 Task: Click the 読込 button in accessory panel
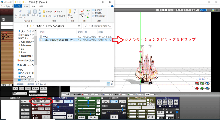[132, 104]
